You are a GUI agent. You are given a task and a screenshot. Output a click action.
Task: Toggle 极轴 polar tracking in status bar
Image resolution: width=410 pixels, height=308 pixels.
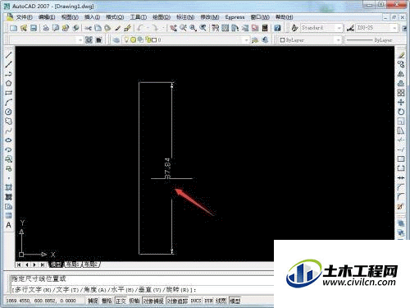coord(134,301)
